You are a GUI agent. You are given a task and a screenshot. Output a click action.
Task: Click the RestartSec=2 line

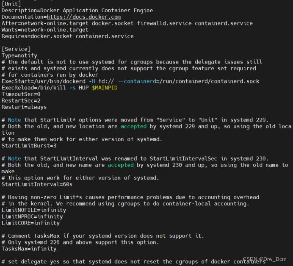pyautogui.click(x=21, y=101)
